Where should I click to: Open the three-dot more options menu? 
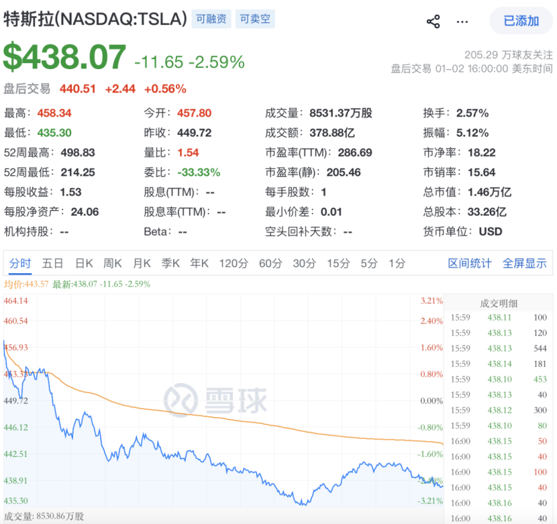pos(462,22)
